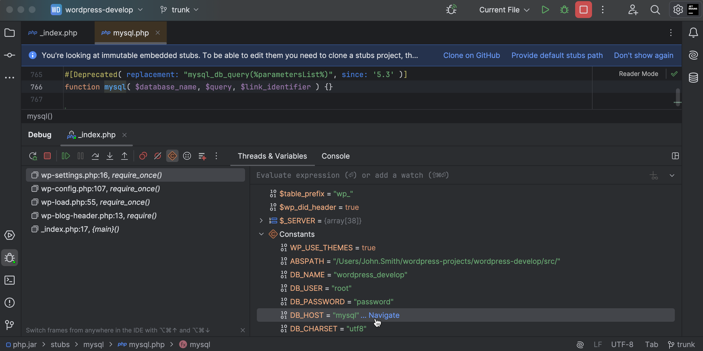This screenshot has height=351, width=703.
Task: Open Search Everywhere
Action: (x=655, y=10)
